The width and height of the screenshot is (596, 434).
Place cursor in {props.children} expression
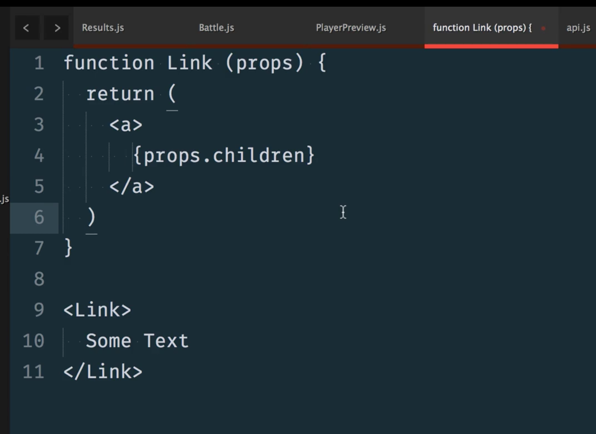(224, 156)
